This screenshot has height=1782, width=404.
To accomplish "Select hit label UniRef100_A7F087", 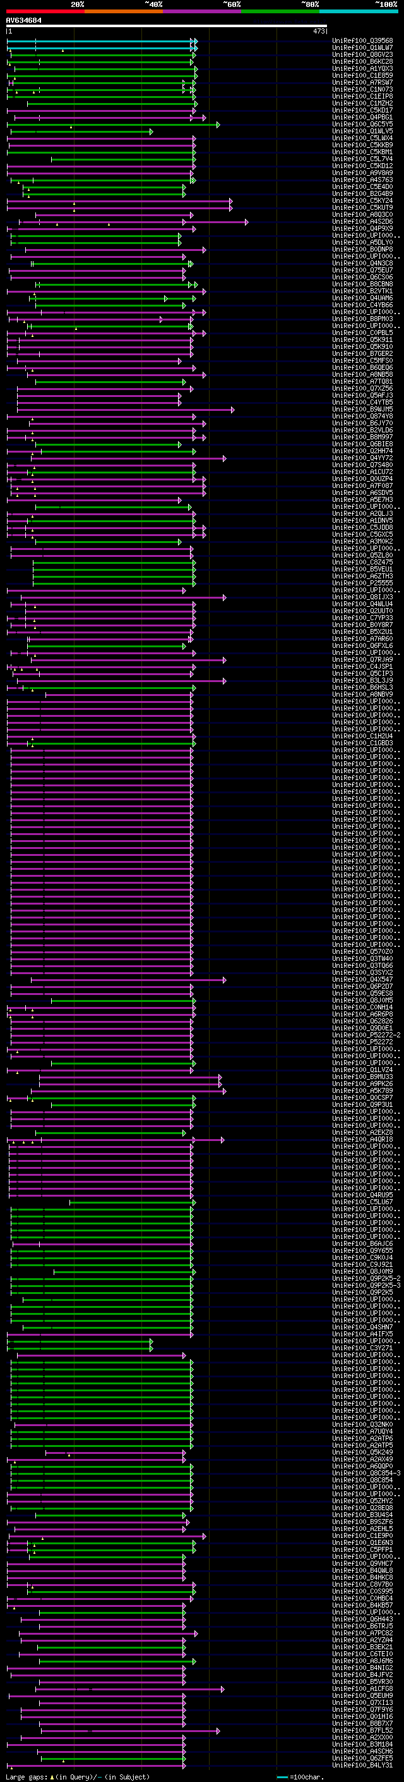I will pyautogui.click(x=362, y=485).
